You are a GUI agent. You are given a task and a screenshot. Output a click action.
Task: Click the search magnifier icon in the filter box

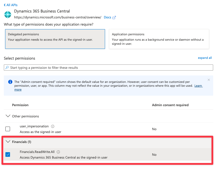(7, 68)
